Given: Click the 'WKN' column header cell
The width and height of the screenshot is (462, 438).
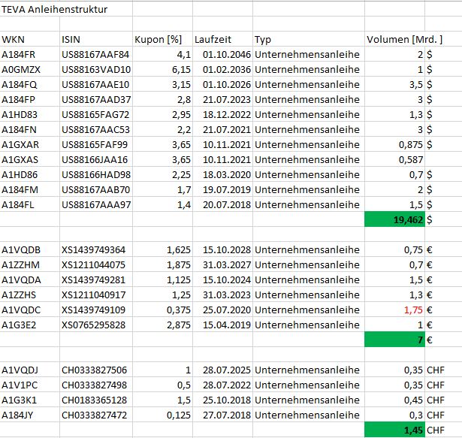Looking at the screenshot, I should coord(30,39).
